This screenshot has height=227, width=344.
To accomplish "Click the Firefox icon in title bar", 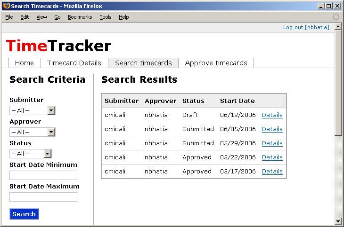I will click(x=7, y=6).
